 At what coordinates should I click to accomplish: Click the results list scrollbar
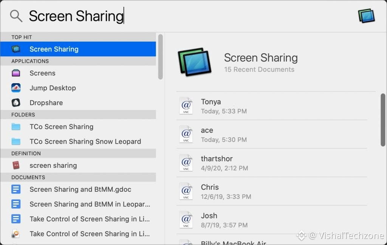coord(160,57)
